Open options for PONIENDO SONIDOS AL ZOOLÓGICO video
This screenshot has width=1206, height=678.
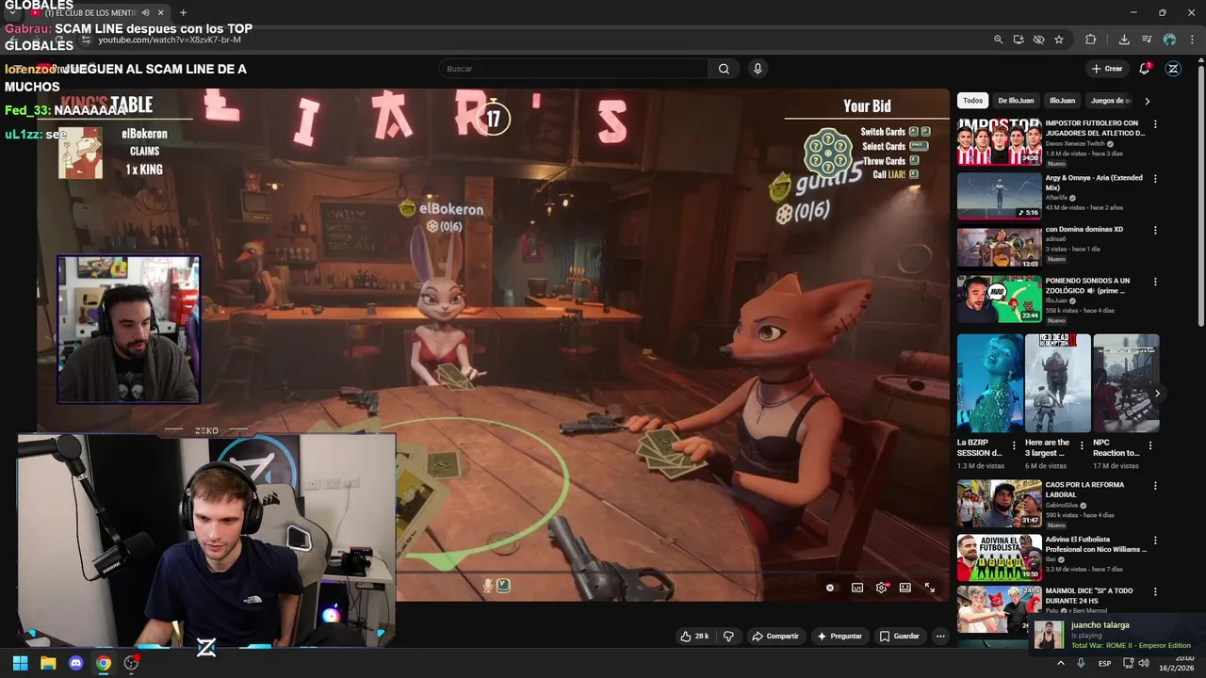click(1155, 282)
